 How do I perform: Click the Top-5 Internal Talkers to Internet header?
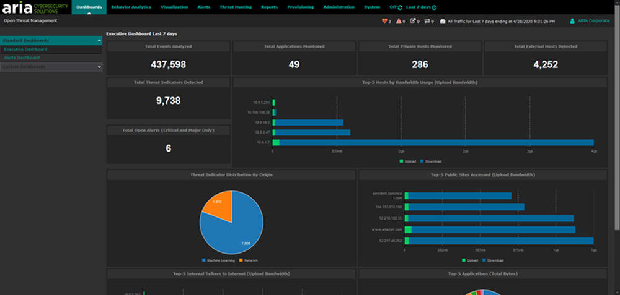point(231,274)
